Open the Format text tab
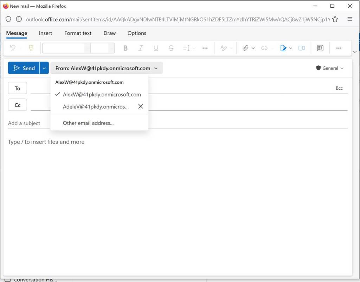Screen dimensions: 360x282 [78, 33]
